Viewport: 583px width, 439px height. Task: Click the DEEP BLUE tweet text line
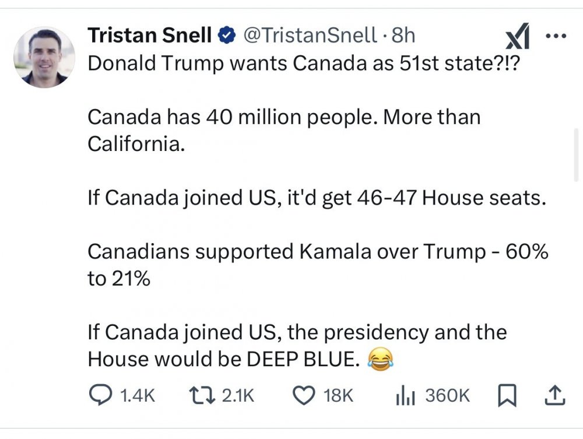pyautogui.click(x=222, y=360)
